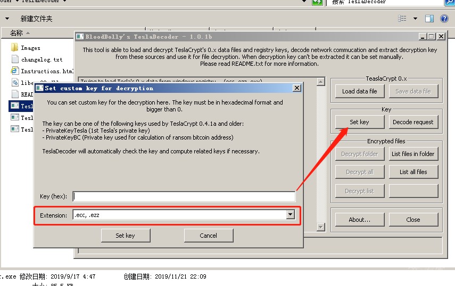
Task: Cancel the custom key dialog
Action: (x=209, y=236)
